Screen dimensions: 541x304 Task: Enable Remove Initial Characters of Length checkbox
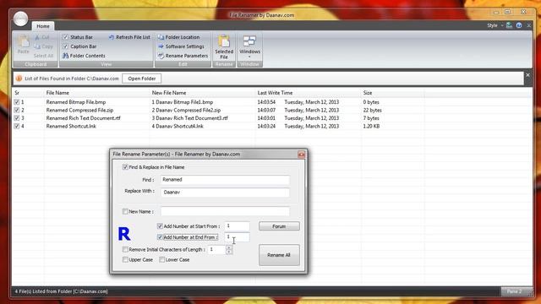(x=125, y=249)
